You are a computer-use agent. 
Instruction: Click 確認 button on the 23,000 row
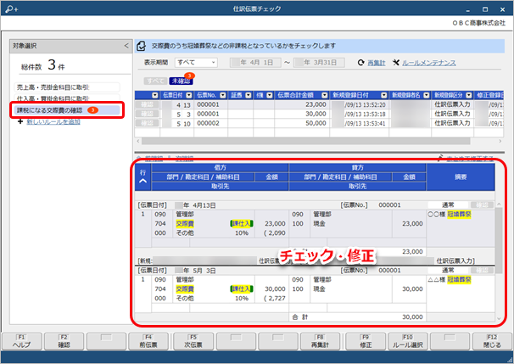(x=148, y=104)
